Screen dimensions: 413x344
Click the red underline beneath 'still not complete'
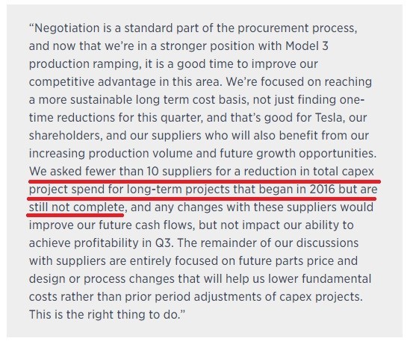click(x=75, y=215)
